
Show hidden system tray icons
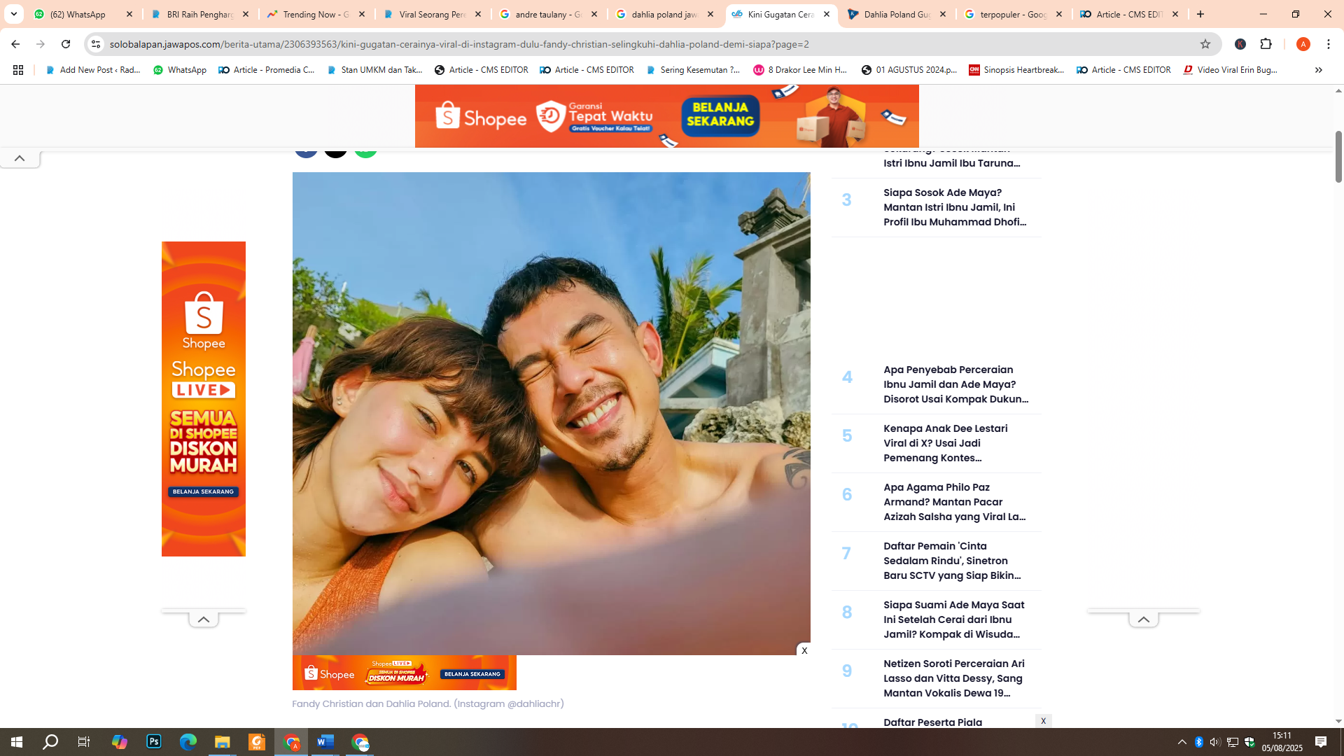click(x=1182, y=742)
